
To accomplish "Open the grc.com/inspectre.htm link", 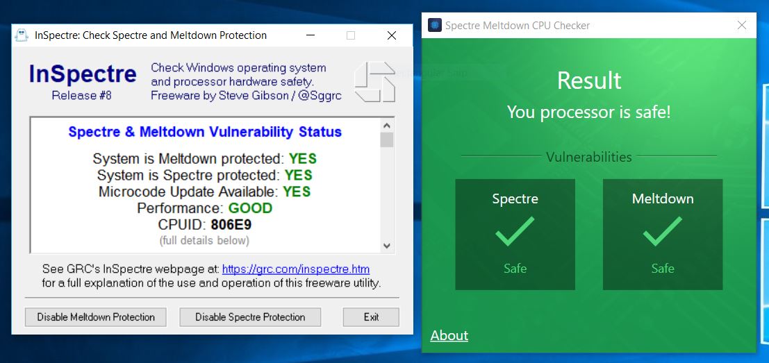I will point(296,269).
